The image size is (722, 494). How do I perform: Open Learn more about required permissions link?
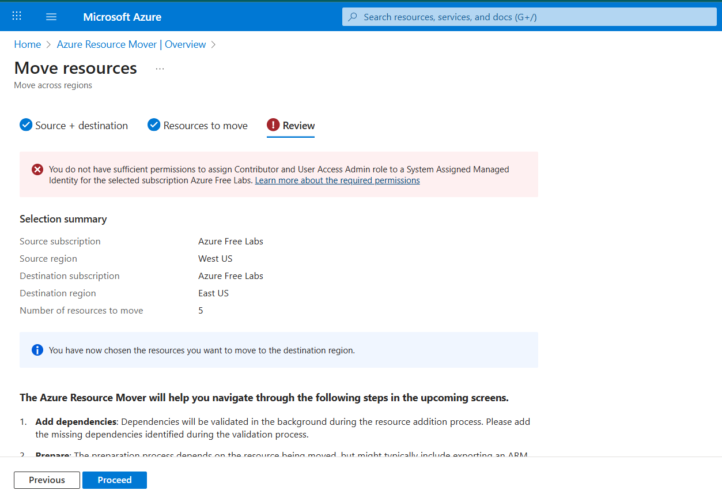pos(337,180)
